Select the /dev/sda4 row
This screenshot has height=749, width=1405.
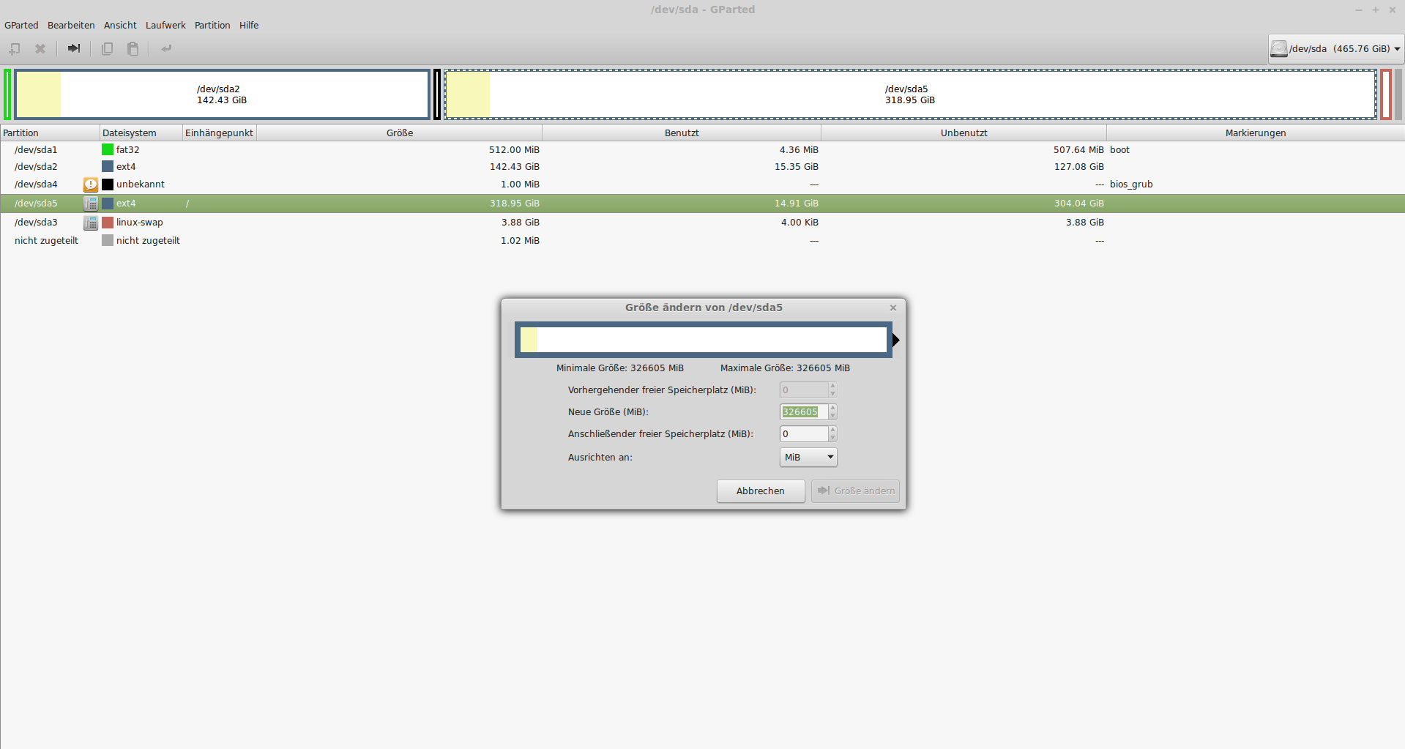(x=702, y=185)
